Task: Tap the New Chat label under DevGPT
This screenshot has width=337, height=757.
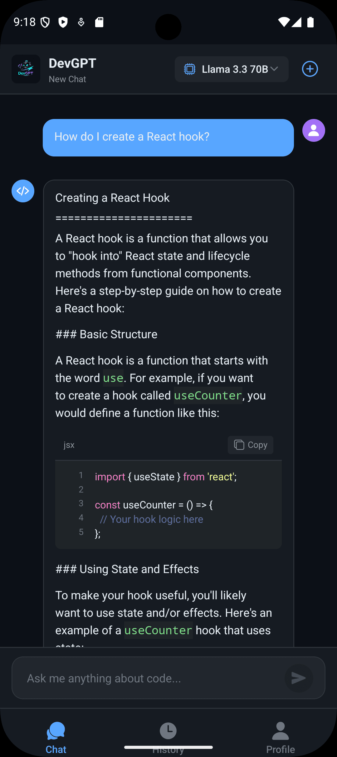Action: click(x=67, y=79)
